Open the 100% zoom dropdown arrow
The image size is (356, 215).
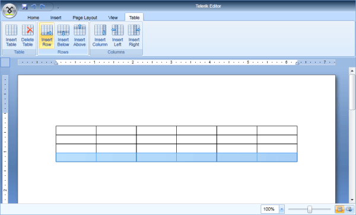click(x=281, y=209)
